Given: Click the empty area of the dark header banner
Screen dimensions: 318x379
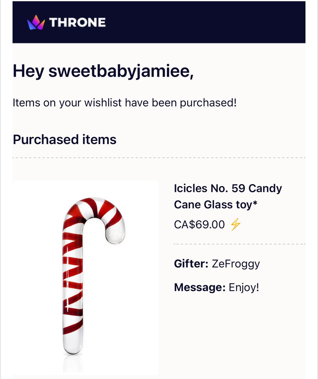Looking at the screenshot, I should 206,22.
